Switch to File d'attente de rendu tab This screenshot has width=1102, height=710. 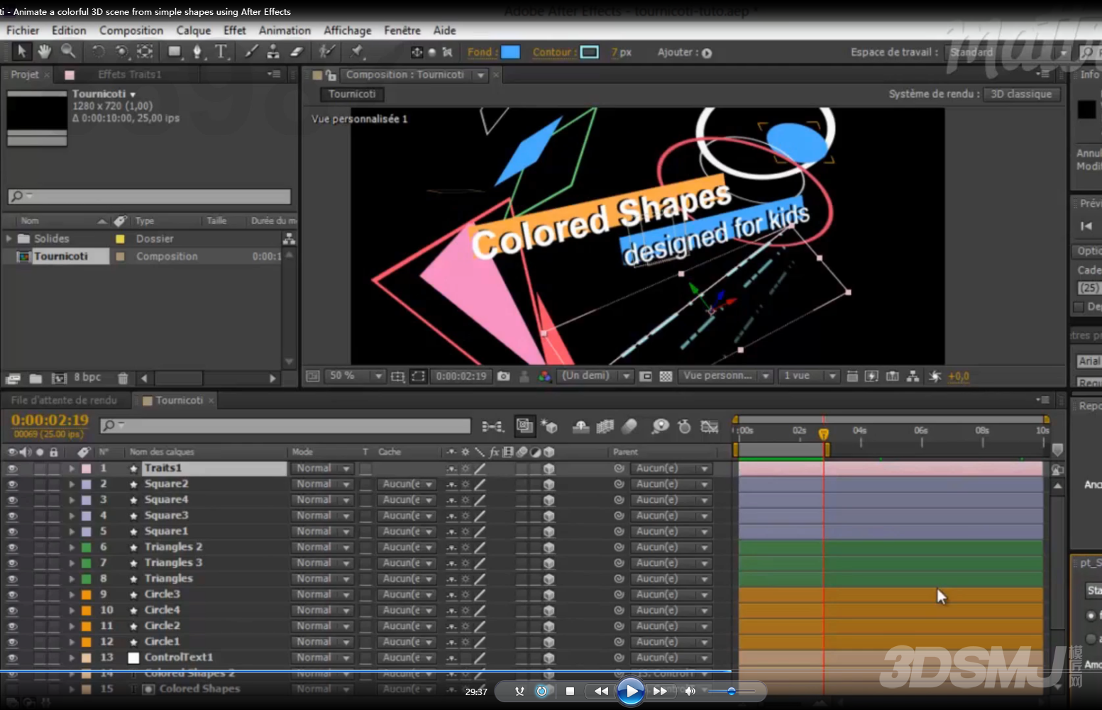pyautogui.click(x=64, y=401)
